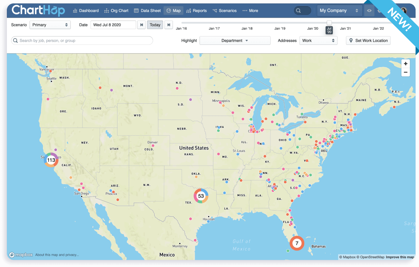Jump to previous date with back arrow
Viewport: 419px width, 267px height.
click(x=141, y=25)
